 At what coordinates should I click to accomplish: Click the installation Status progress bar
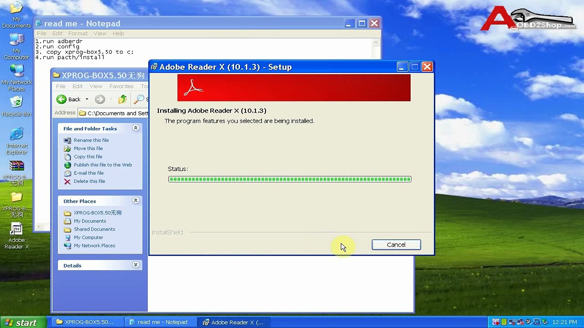coord(290,179)
